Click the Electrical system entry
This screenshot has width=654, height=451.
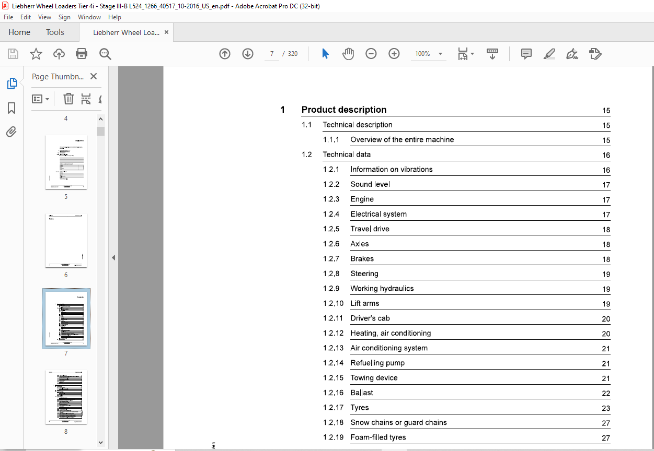(x=378, y=214)
